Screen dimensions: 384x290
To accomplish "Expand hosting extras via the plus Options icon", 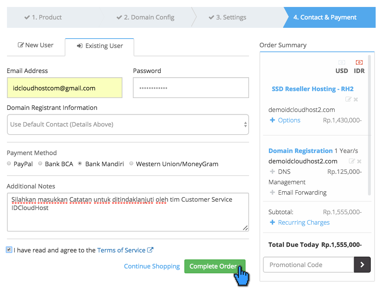I will [x=272, y=120].
